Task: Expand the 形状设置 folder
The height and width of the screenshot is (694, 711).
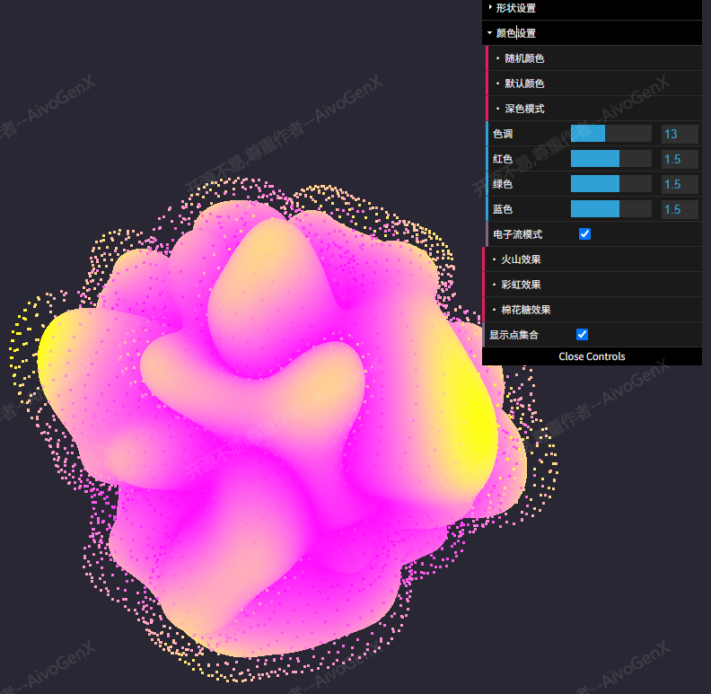Action: (x=516, y=8)
